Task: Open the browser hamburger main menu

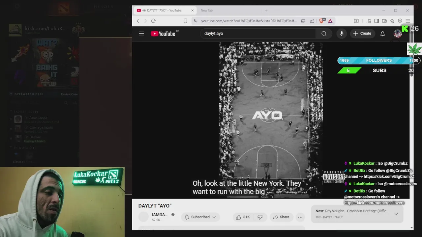Action: 408,21
